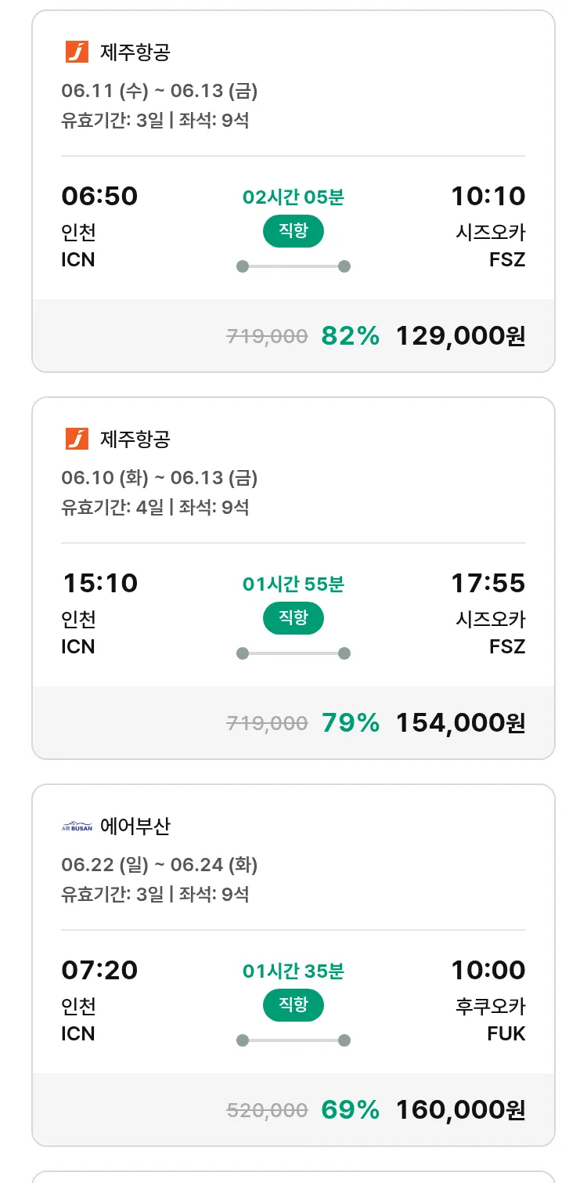Select the 06.22 (일) ~ 06.24 (화) date range
This screenshot has width=587, height=1183.
click(x=159, y=865)
